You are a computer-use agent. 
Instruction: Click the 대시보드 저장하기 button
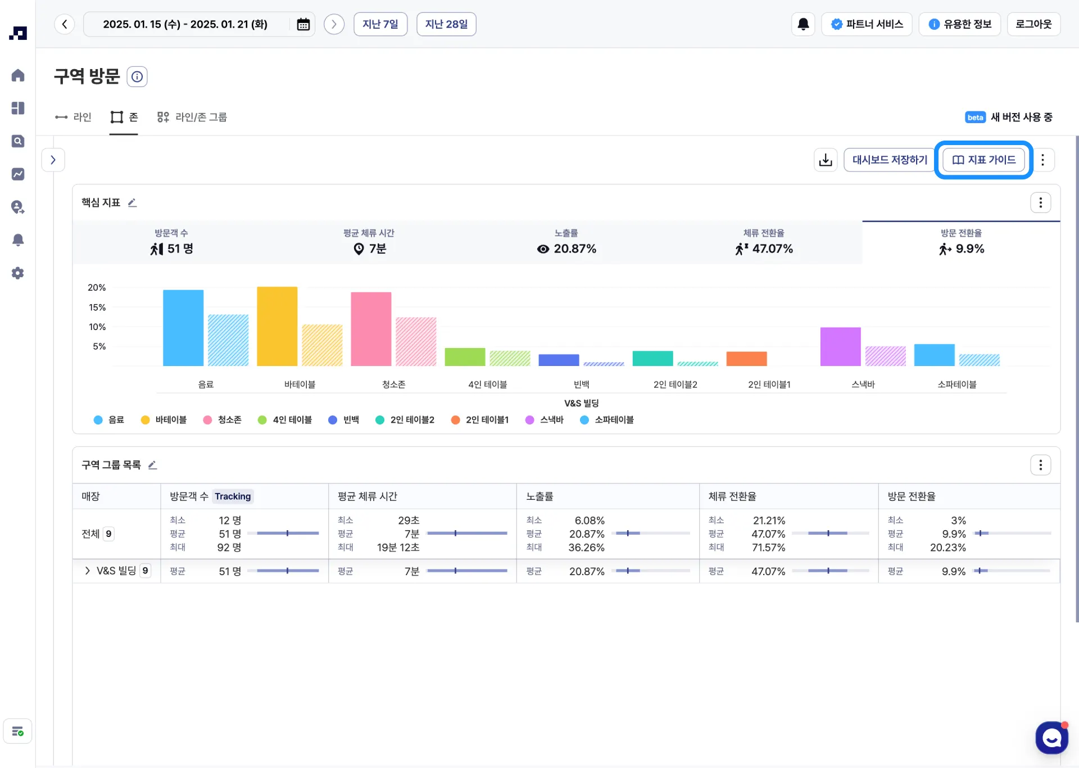coord(890,160)
